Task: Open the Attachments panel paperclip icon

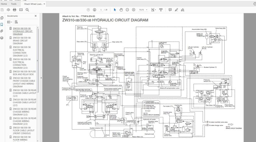Action: tap(2, 31)
